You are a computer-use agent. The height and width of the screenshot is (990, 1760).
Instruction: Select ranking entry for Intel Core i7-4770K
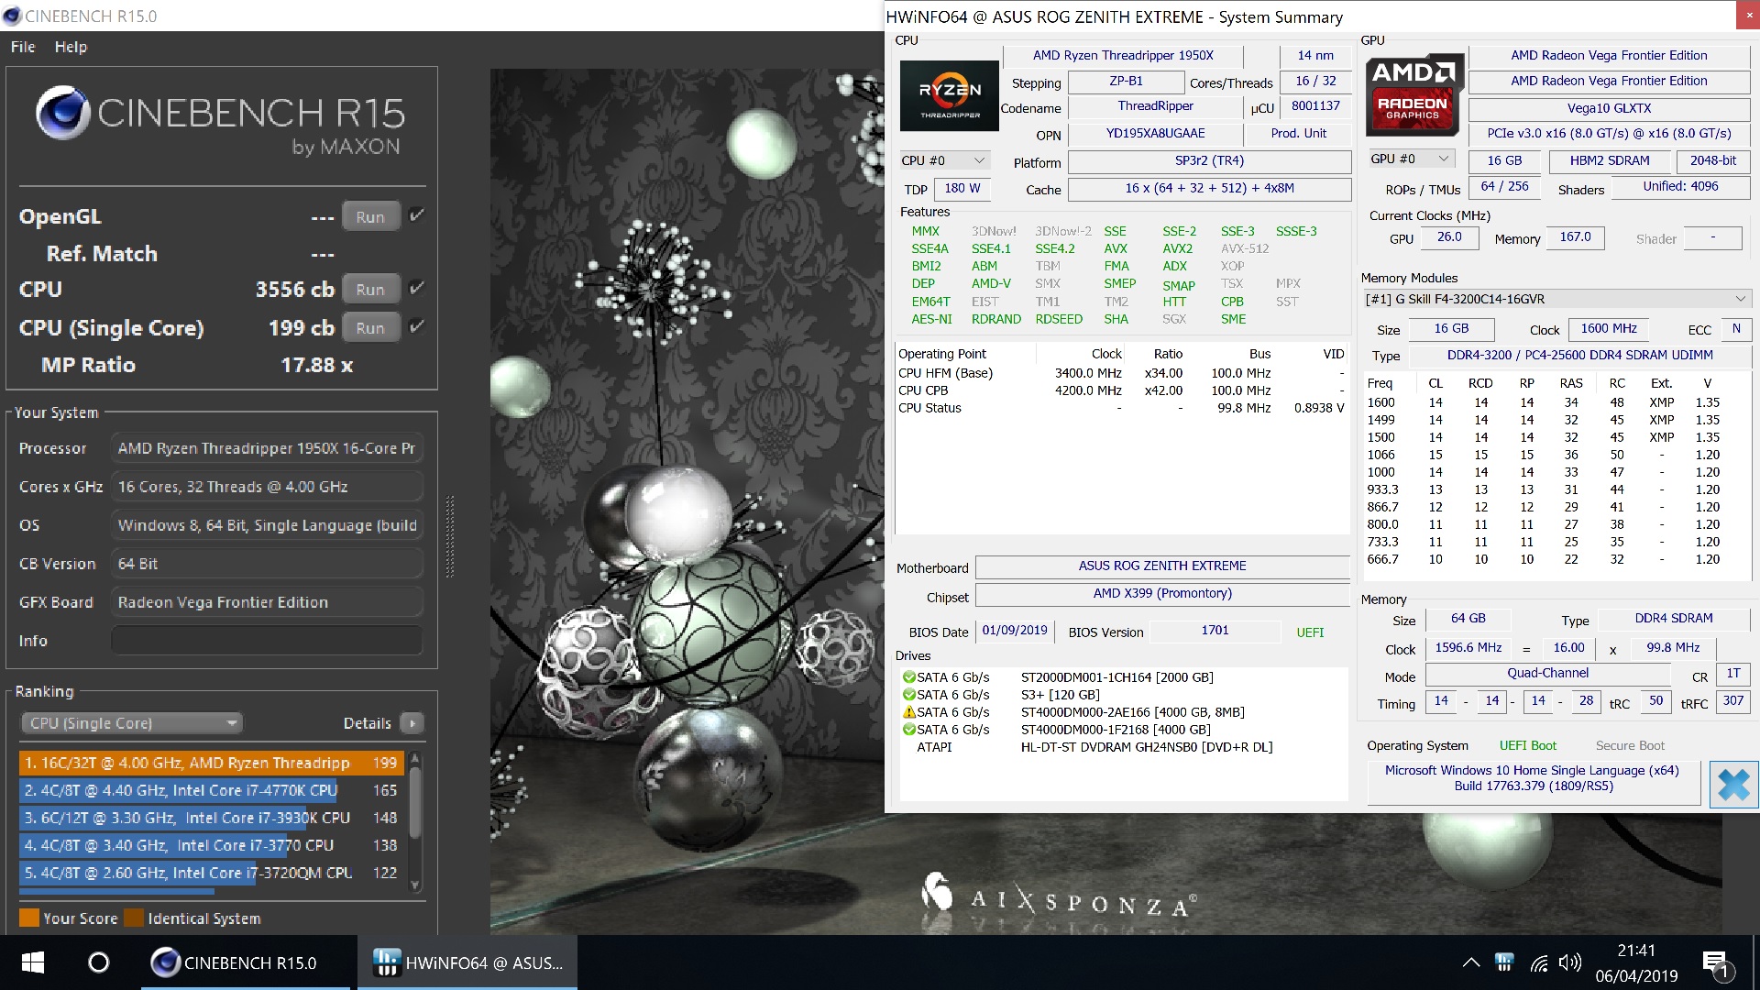pos(212,790)
